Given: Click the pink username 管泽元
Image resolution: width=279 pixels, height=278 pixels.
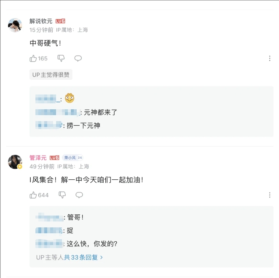Looking at the screenshot, I should point(38,158).
